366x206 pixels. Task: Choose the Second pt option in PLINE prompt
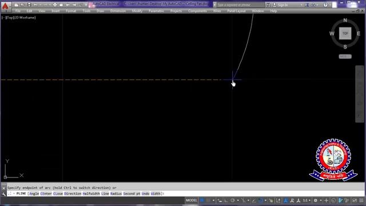[132, 193]
